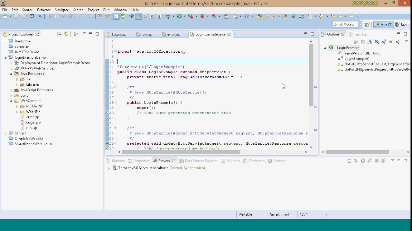Screen dimensions: 412x231
Task: Click the Save All toolbar icon
Action: pyautogui.click(x=23, y=16)
